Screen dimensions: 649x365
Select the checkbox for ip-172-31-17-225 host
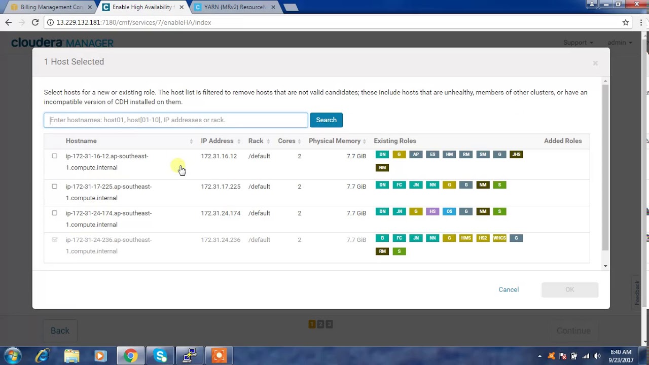tap(54, 186)
